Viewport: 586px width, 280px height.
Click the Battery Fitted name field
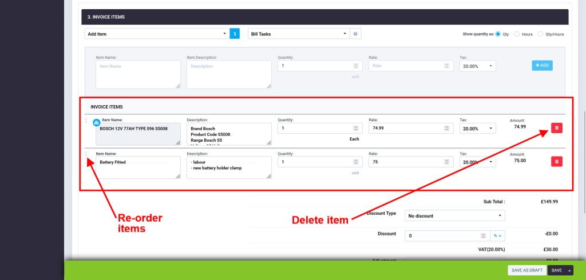click(138, 167)
